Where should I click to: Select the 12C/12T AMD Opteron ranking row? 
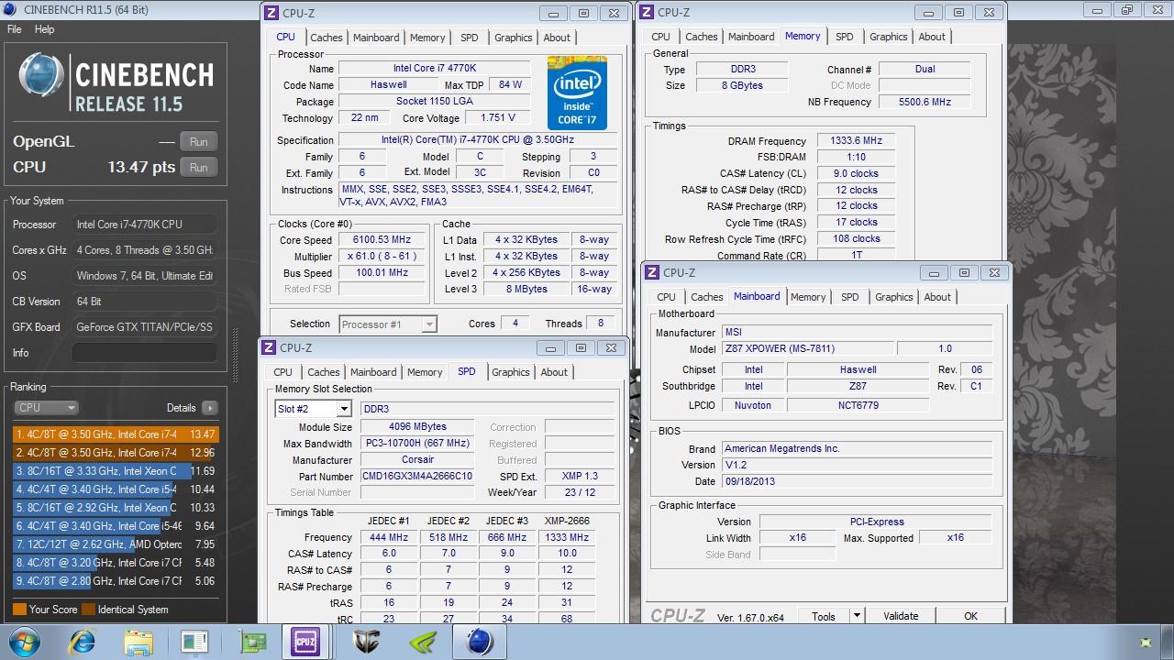coord(116,544)
